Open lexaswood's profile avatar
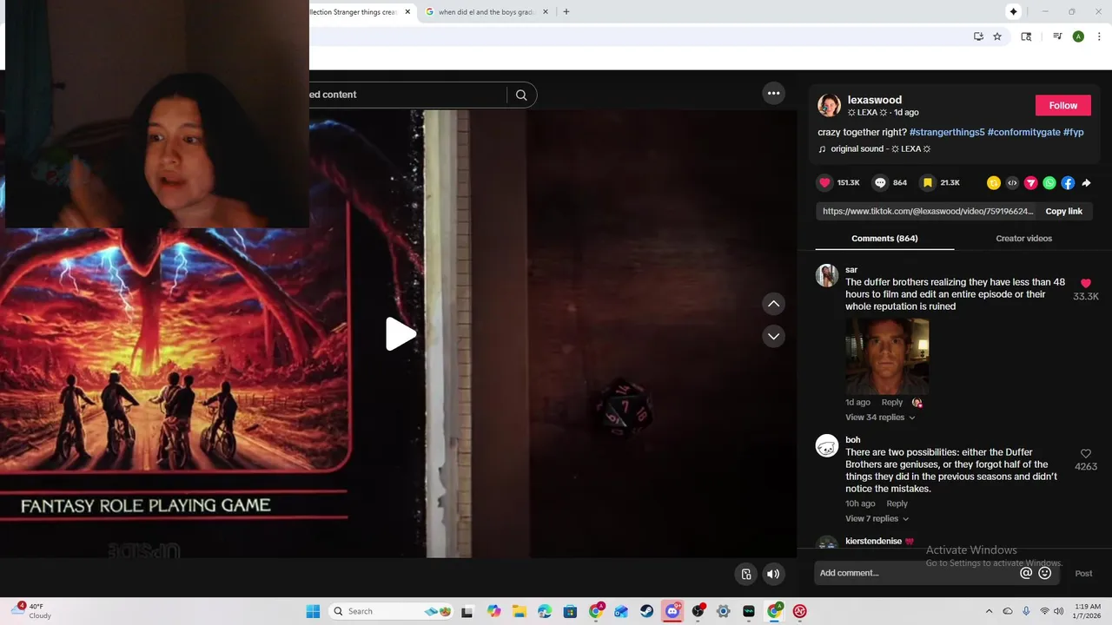 (829, 105)
